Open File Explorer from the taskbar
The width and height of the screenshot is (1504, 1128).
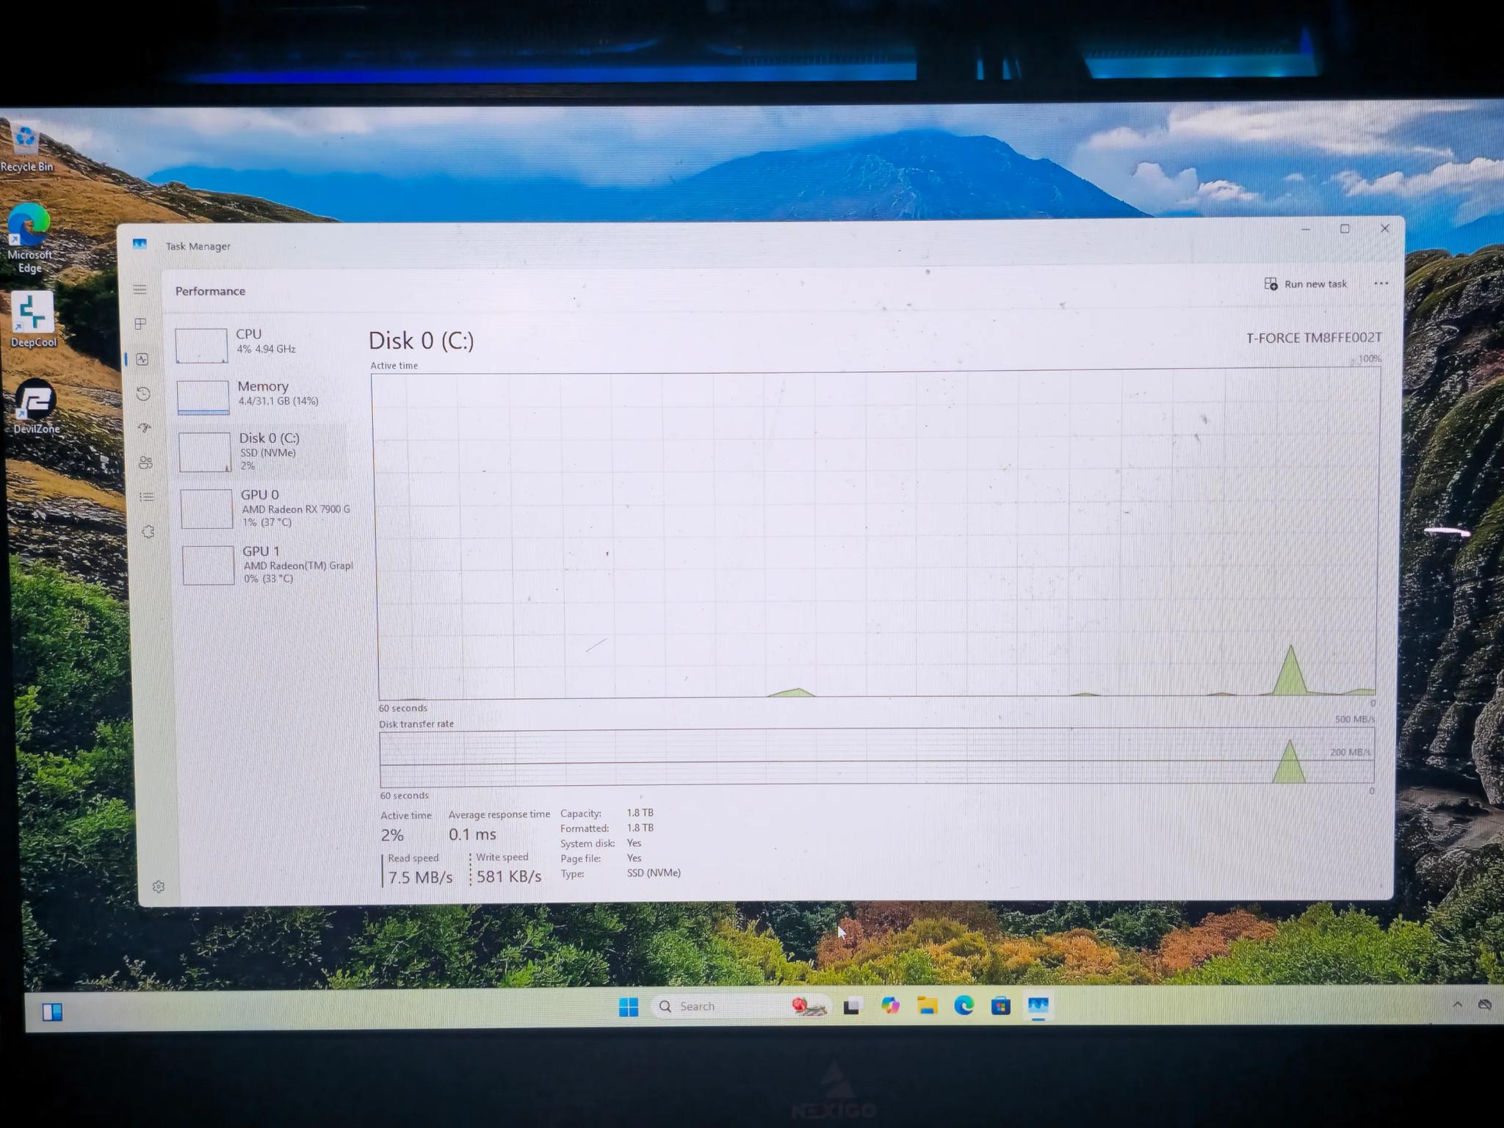pyautogui.click(x=928, y=1006)
